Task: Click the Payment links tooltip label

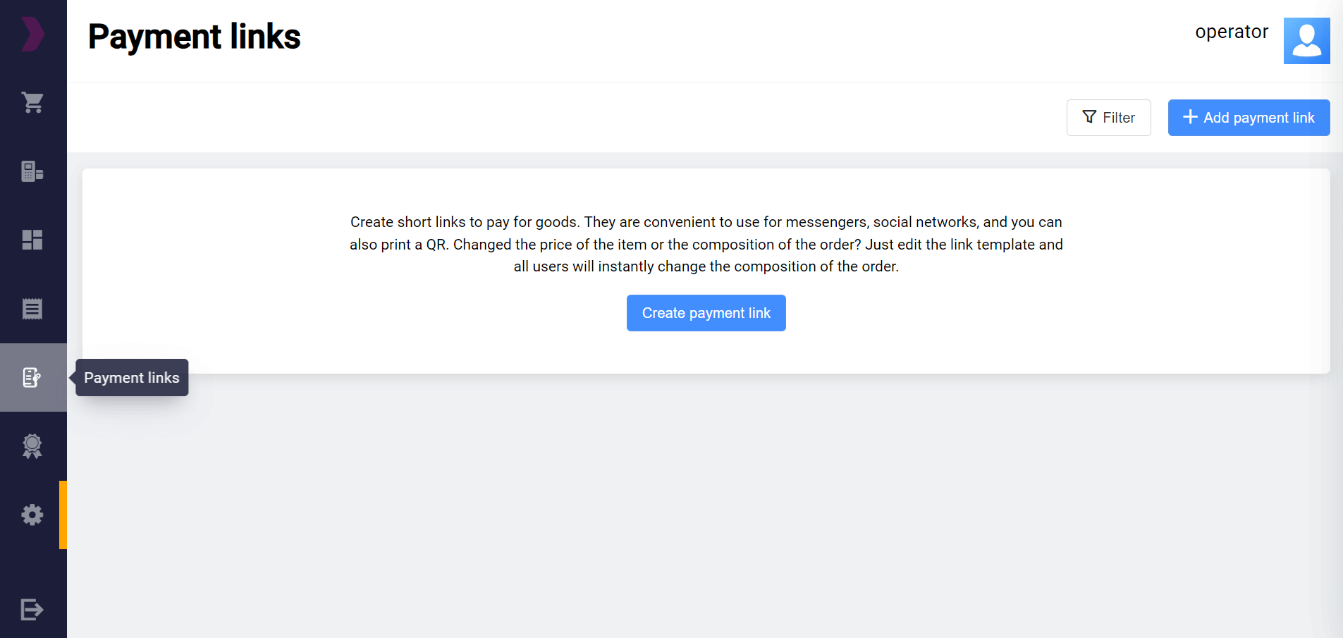Action: pos(132,378)
